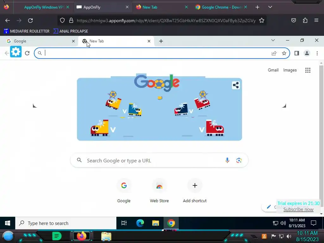Viewport: 324px width, 243px height.
Task: Open Task View in taskbar
Action: 124,223
